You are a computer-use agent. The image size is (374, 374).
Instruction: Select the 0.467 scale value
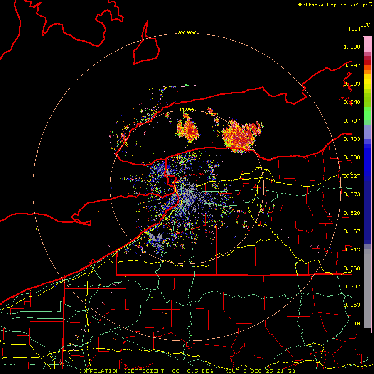[x=352, y=231]
